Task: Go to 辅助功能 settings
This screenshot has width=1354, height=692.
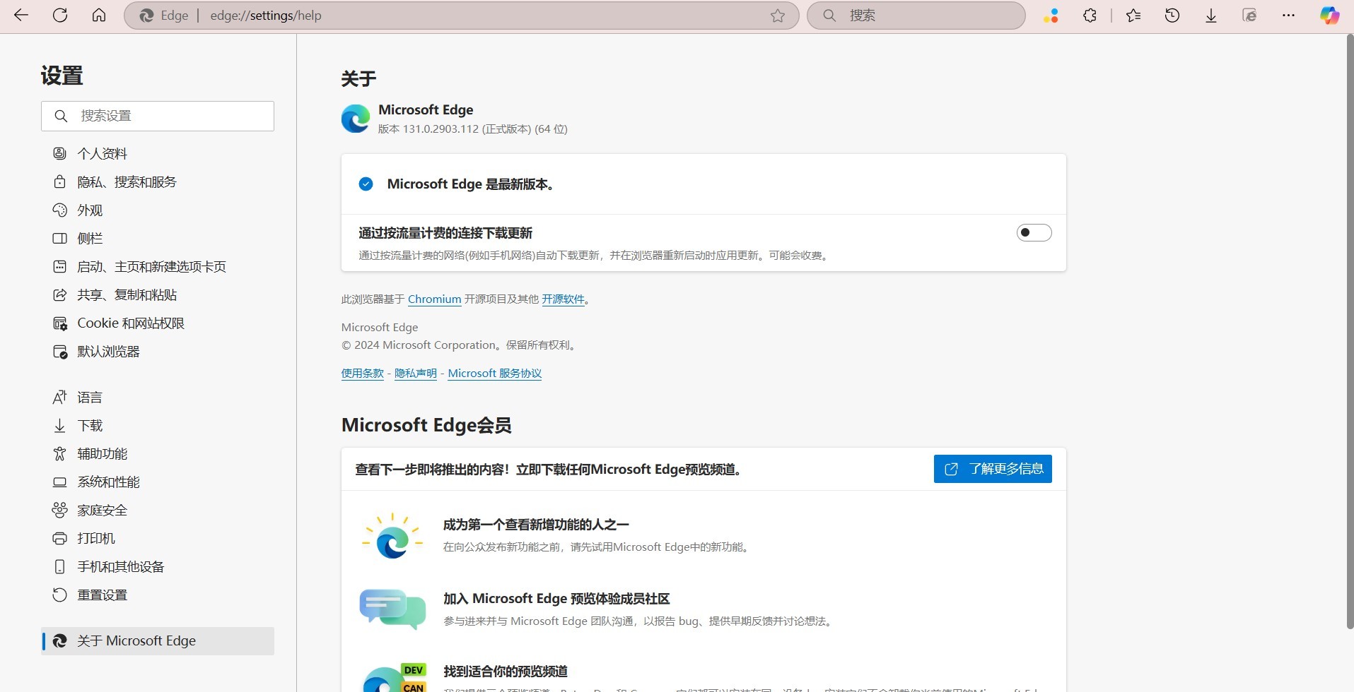Action: point(158,453)
